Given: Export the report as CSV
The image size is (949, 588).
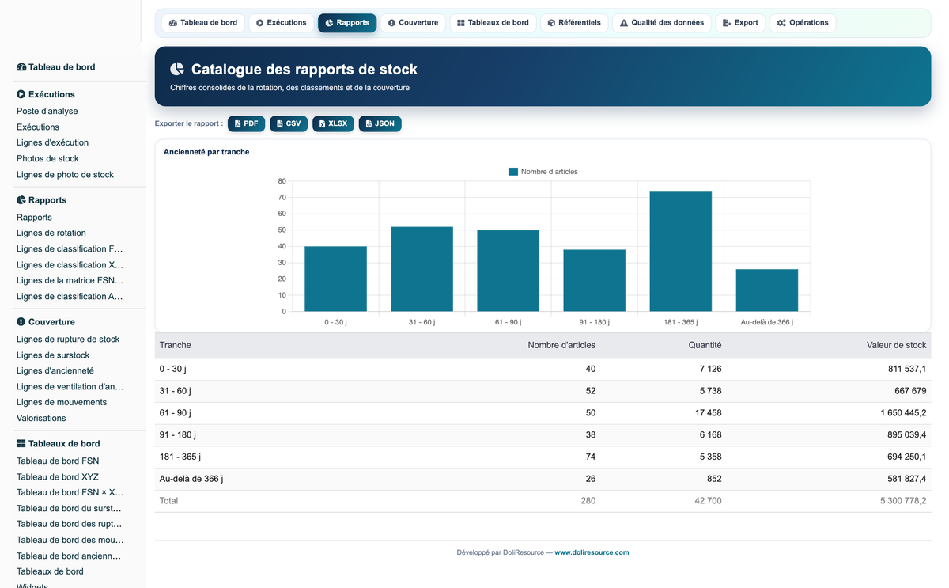Looking at the screenshot, I should pyautogui.click(x=289, y=124).
